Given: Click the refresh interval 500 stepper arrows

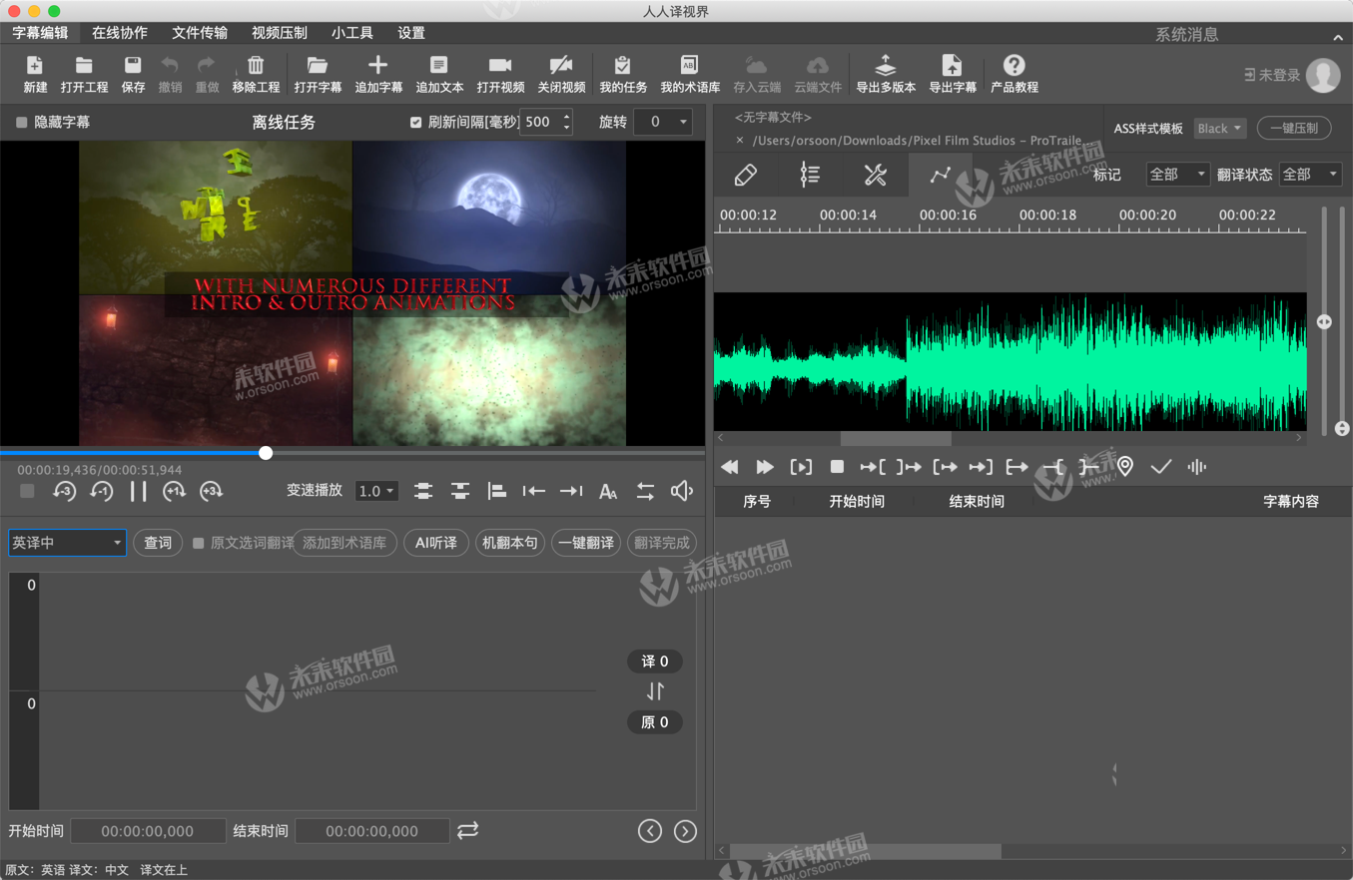Looking at the screenshot, I should [x=567, y=122].
